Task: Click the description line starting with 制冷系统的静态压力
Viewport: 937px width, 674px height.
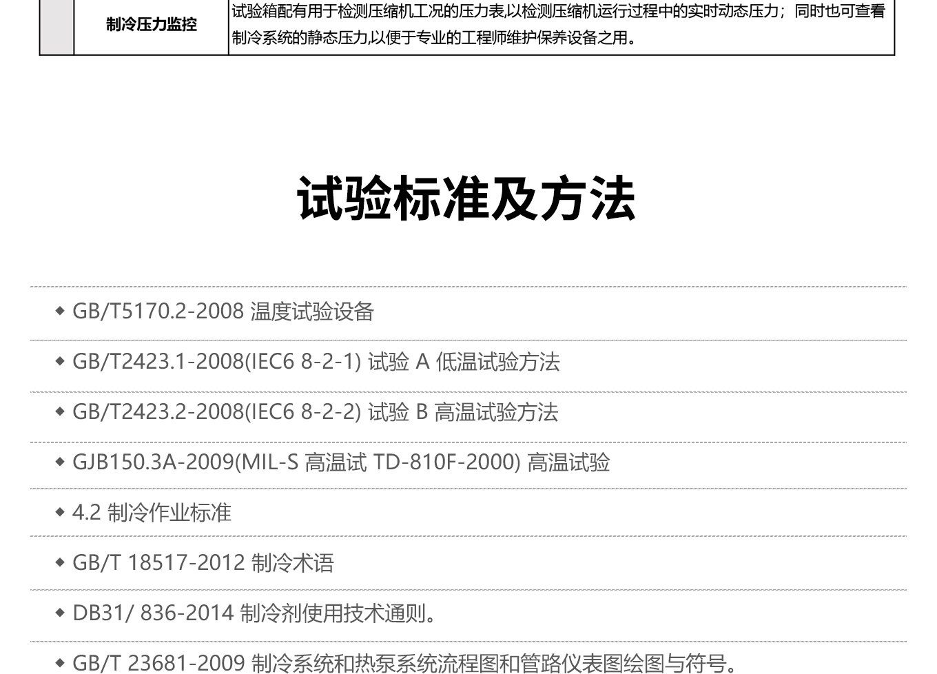Action: click(x=434, y=38)
